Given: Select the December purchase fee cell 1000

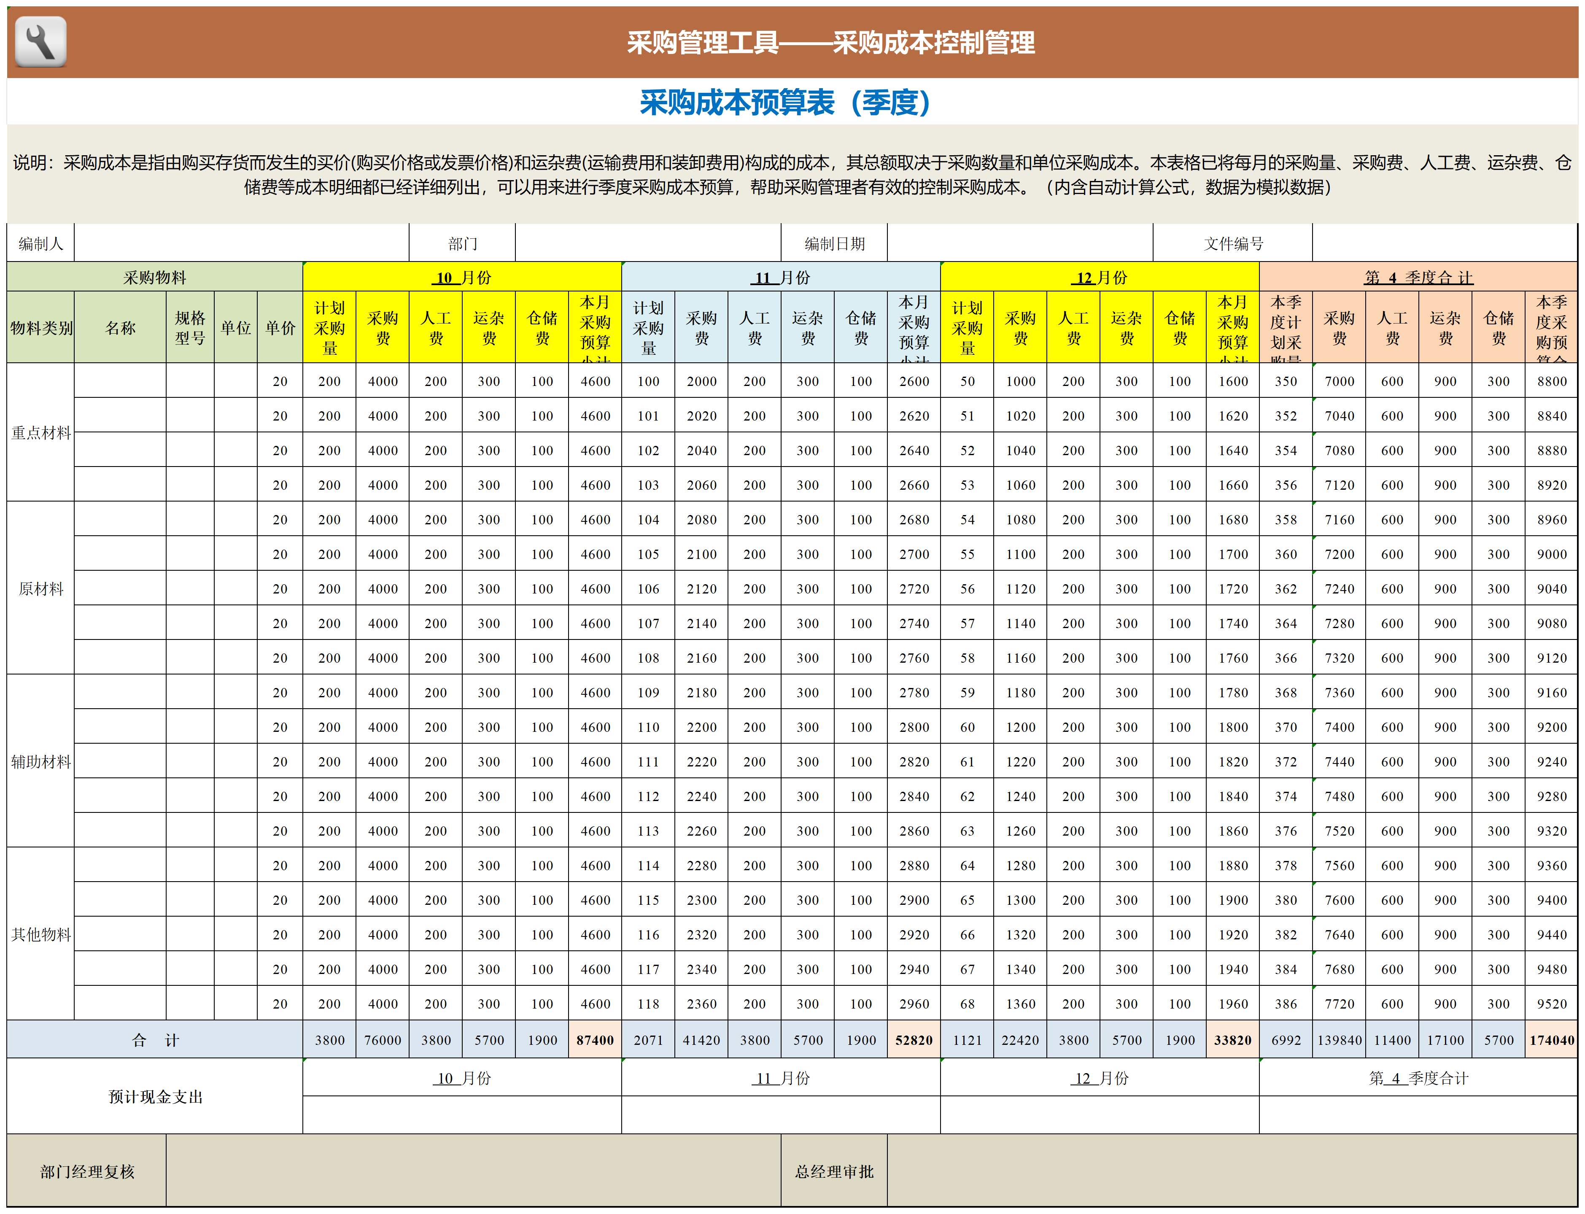Looking at the screenshot, I should [x=1020, y=381].
